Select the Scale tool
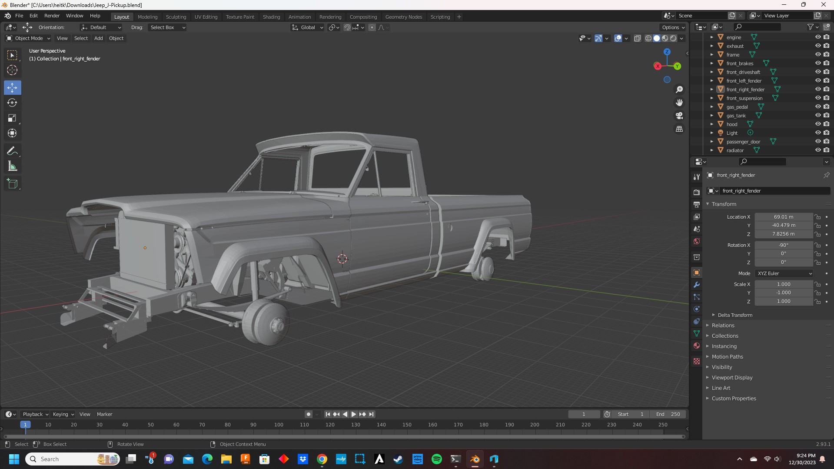 12,118
